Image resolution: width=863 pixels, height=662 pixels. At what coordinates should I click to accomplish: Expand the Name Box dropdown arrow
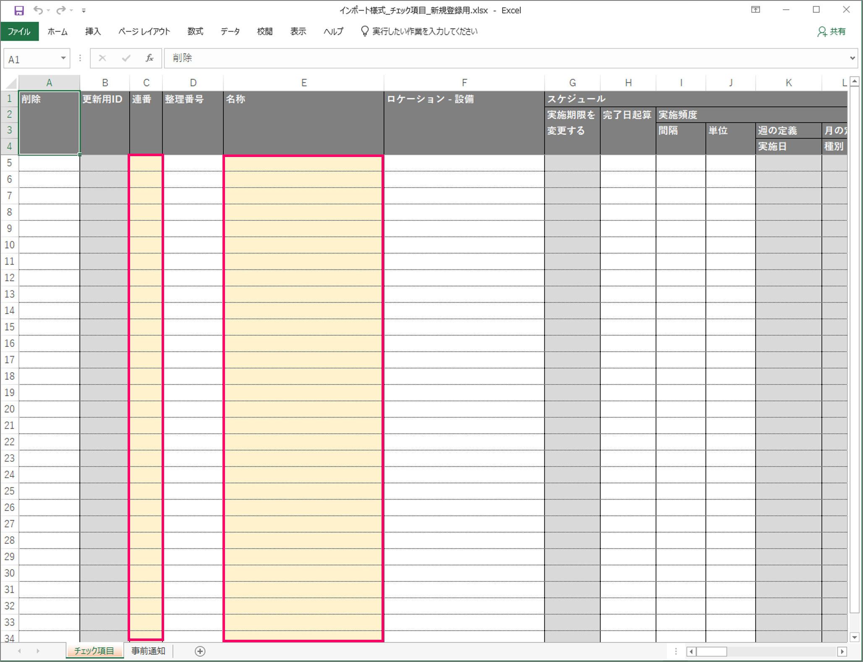coord(63,58)
